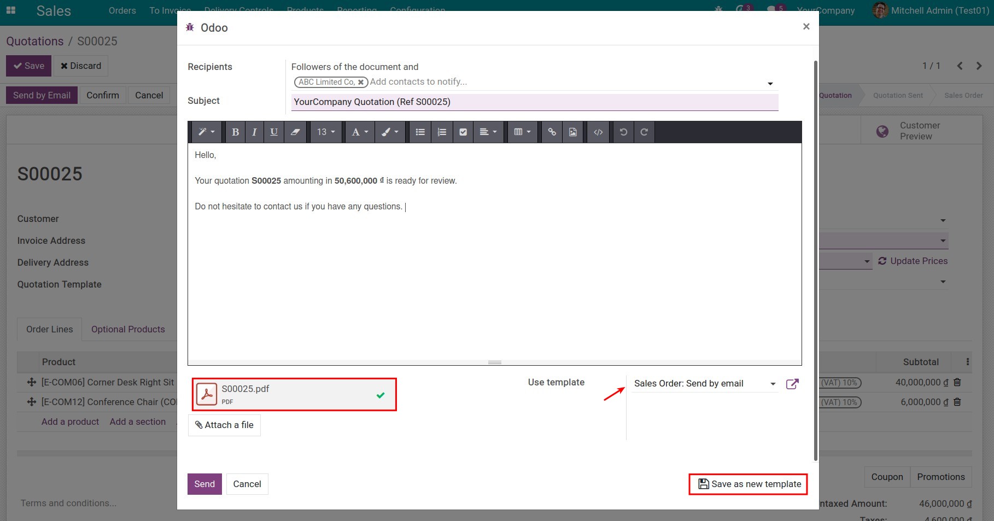
Task: Go to Quotations breadcrumb link
Action: click(x=34, y=41)
